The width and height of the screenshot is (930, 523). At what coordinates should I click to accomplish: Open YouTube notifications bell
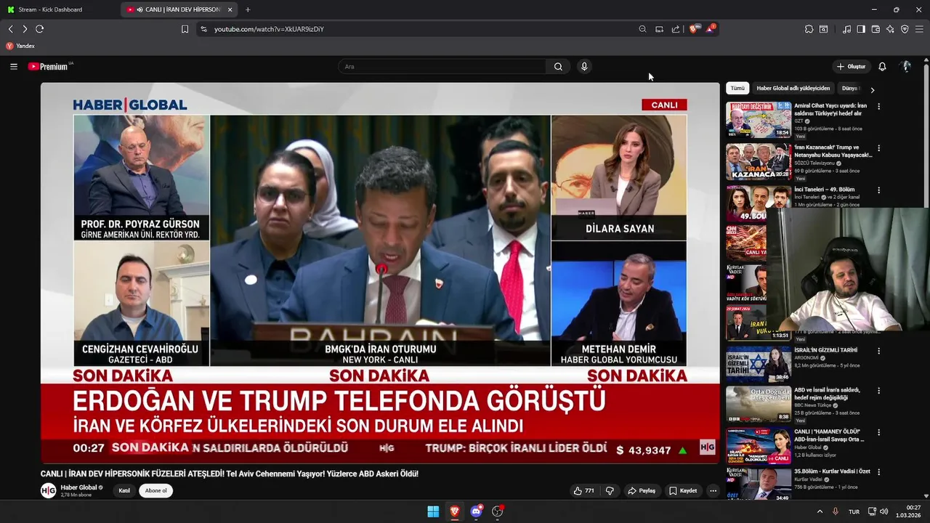click(x=882, y=66)
